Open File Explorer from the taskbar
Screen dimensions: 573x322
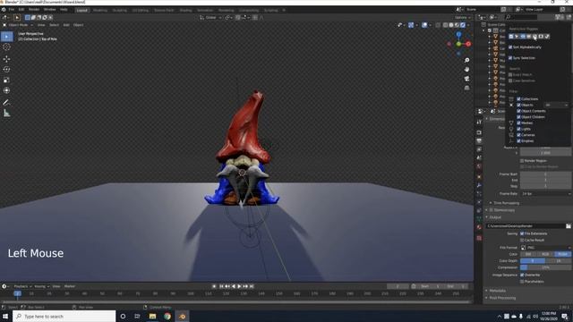click(152, 316)
